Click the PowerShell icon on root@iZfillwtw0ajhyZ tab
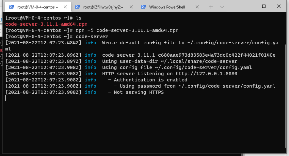289x156 pixels. [77, 7]
